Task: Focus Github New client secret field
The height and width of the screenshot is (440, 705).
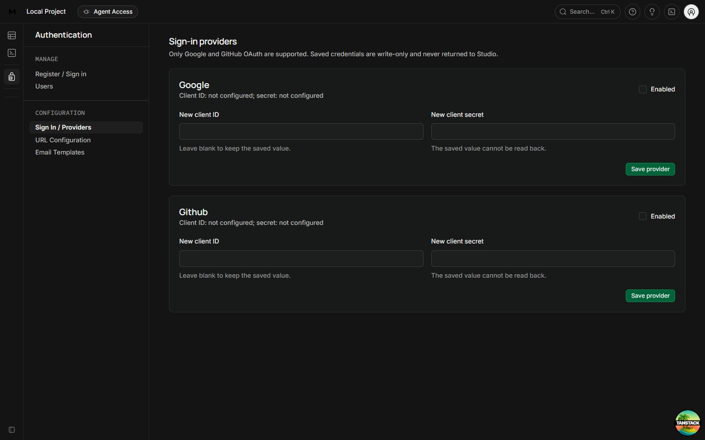Action: pyautogui.click(x=553, y=259)
